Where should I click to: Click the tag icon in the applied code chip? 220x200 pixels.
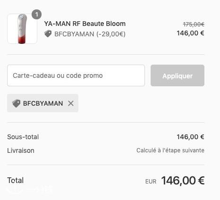click(17, 103)
